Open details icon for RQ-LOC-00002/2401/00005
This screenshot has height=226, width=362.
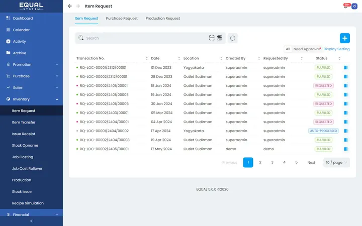[x=346, y=103]
